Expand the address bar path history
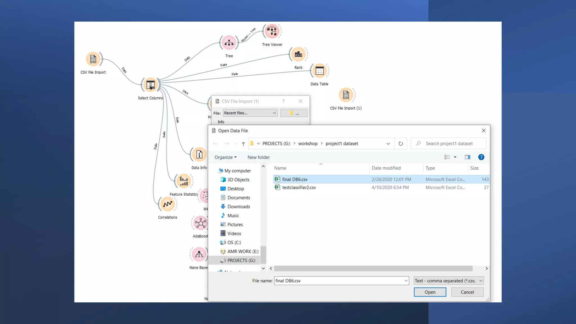The image size is (576, 324). (x=388, y=143)
